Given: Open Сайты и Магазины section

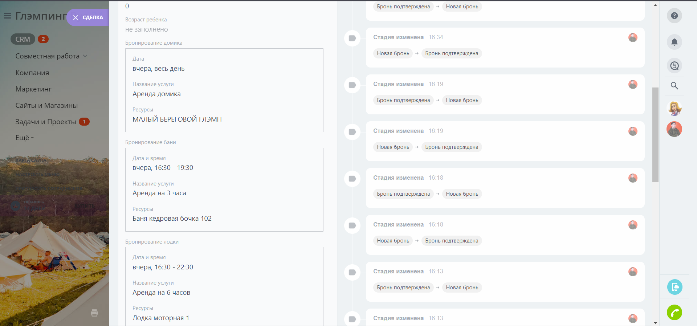Looking at the screenshot, I should [46, 106].
